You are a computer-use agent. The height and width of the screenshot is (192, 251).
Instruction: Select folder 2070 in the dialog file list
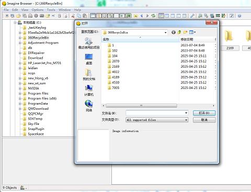click(x=113, y=61)
